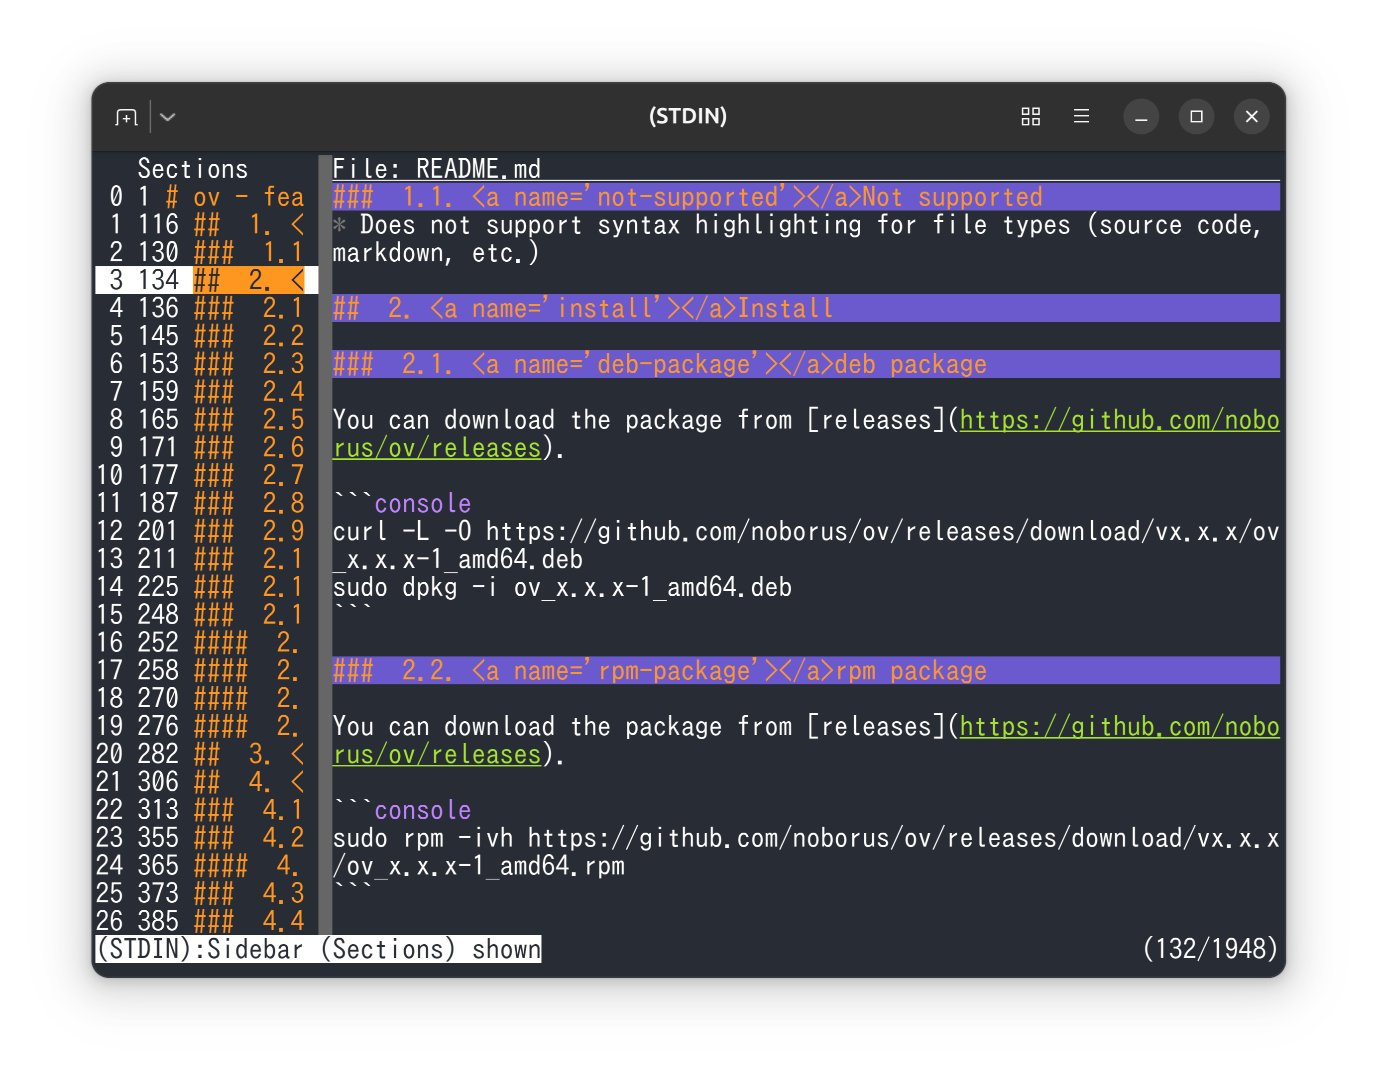Close the (STDIN) terminal window
The height and width of the screenshot is (1078, 1377).
(x=1252, y=117)
